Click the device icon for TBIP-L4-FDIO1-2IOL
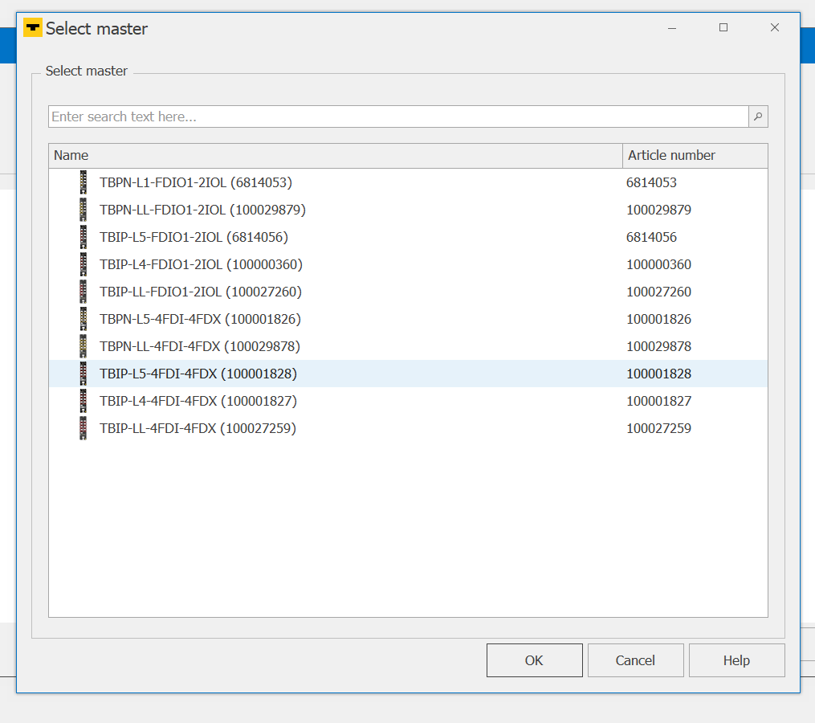The width and height of the screenshot is (815, 723). pos(84,264)
